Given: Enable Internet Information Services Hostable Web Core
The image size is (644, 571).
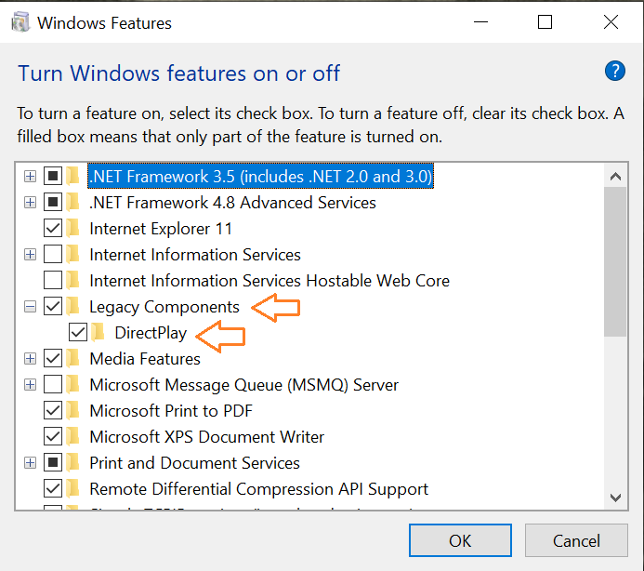Looking at the screenshot, I should (53, 281).
